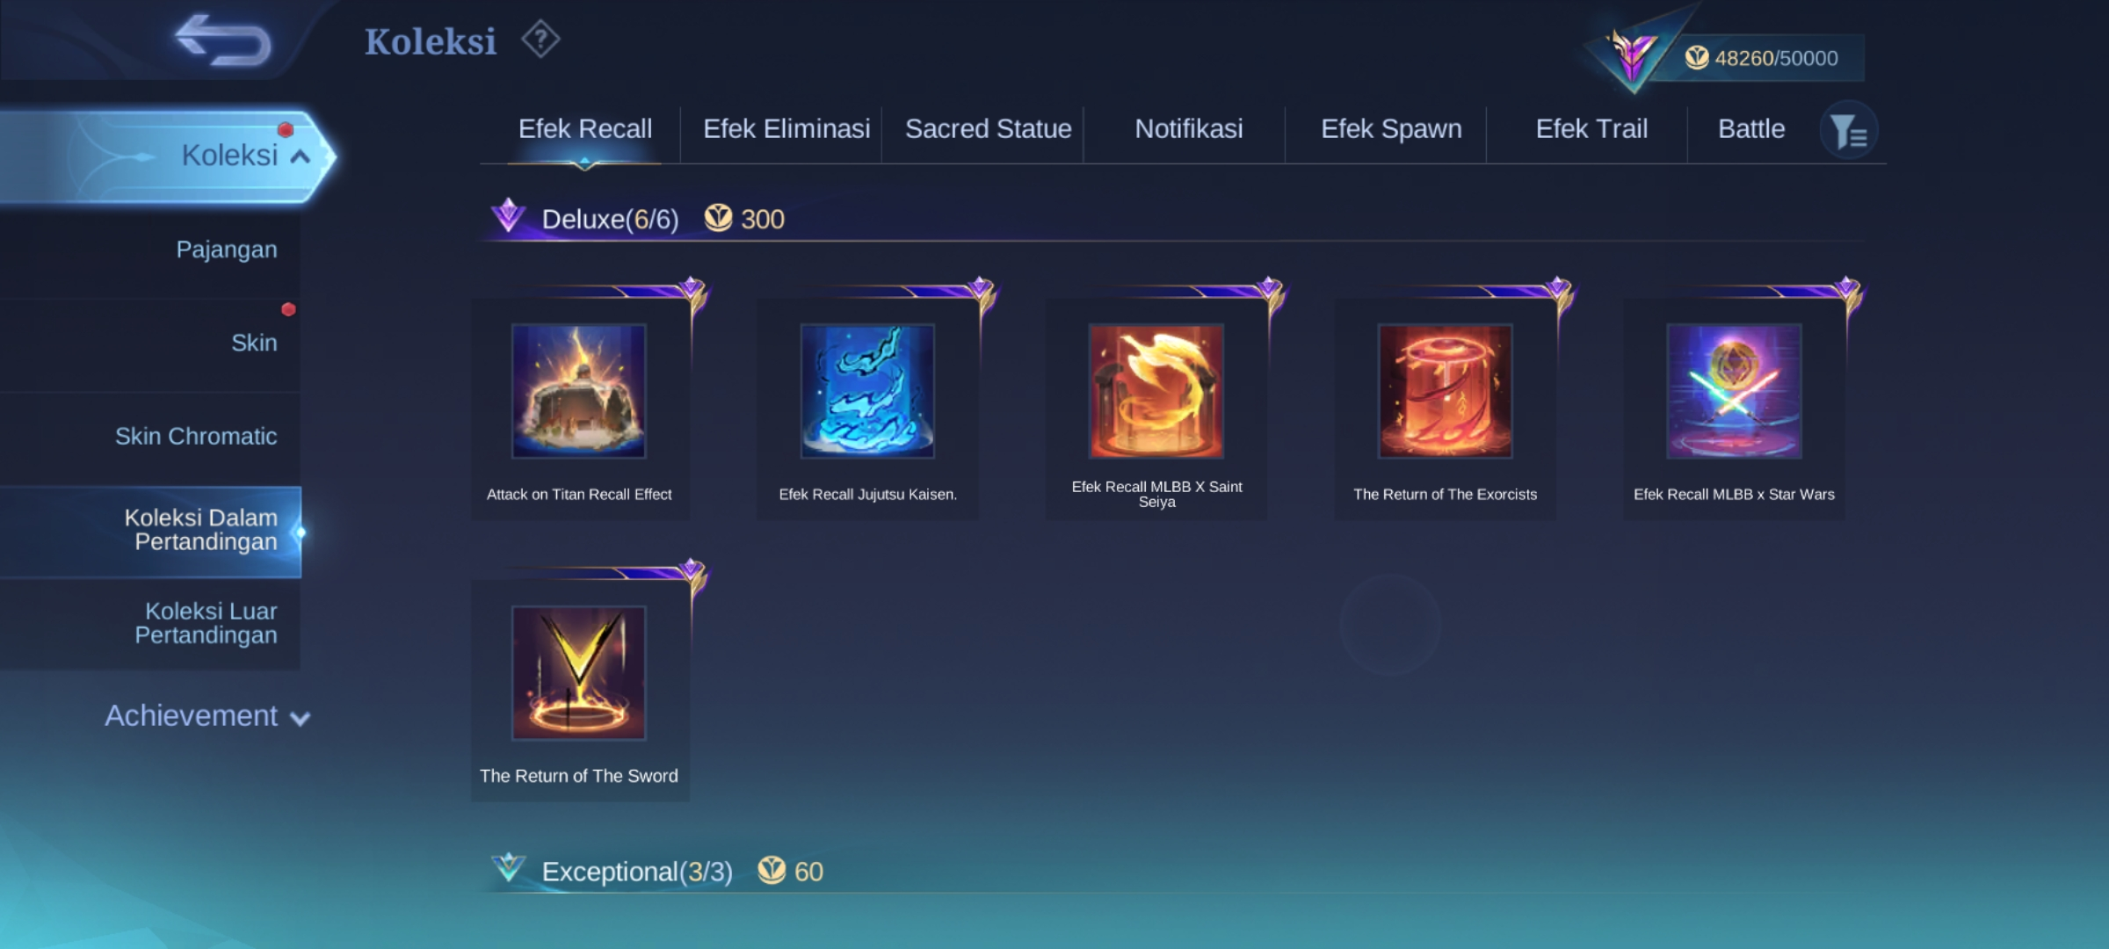Select Efek Recall Jujutsu Kaisen icon
This screenshot has height=949, width=2109.
pyautogui.click(x=867, y=391)
